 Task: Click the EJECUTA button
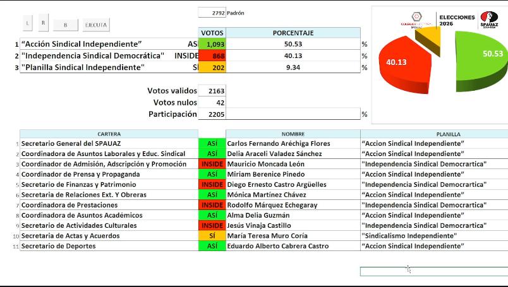(96, 25)
